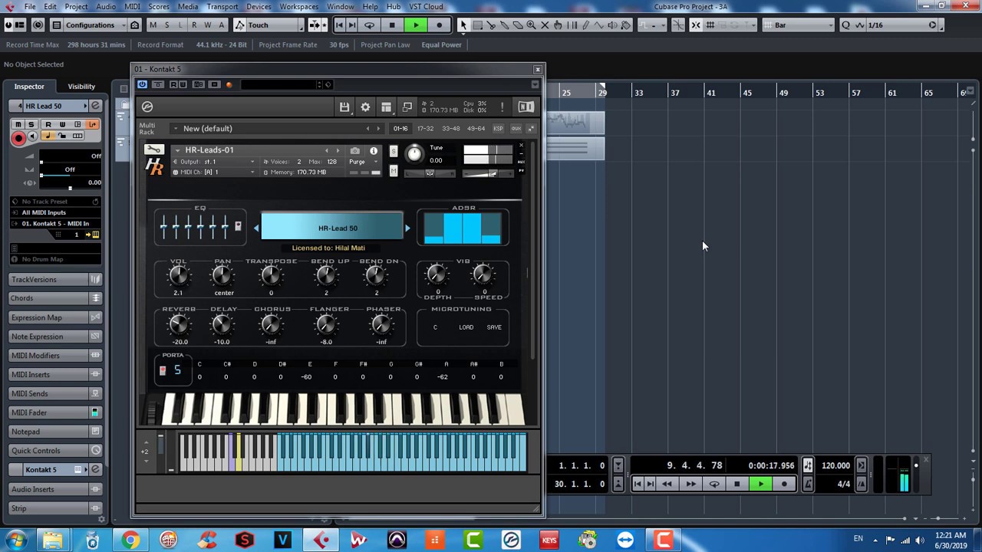Open the MIDI Ch dropdown in Kontakt

[214, 172]
